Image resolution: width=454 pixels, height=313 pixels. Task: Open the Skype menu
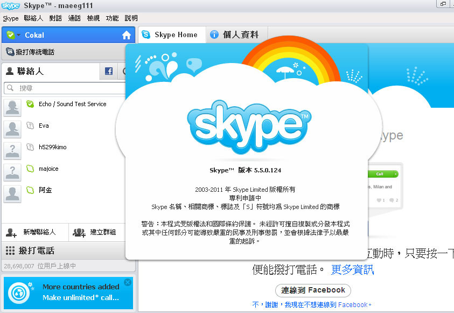pos(11,18)
